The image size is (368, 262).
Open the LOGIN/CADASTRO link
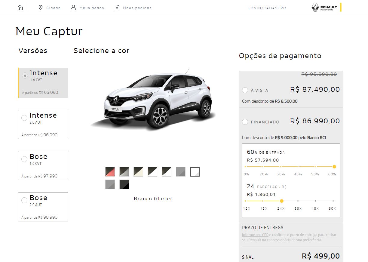coord(267,8)
